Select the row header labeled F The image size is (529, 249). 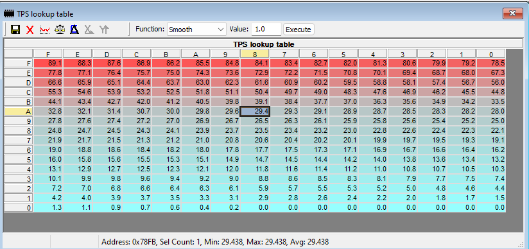pyautogui.click(x=19, y=63)
